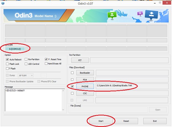Click the green download icon in banner
This screenshot has height=127, width=172.
[112, 15]
